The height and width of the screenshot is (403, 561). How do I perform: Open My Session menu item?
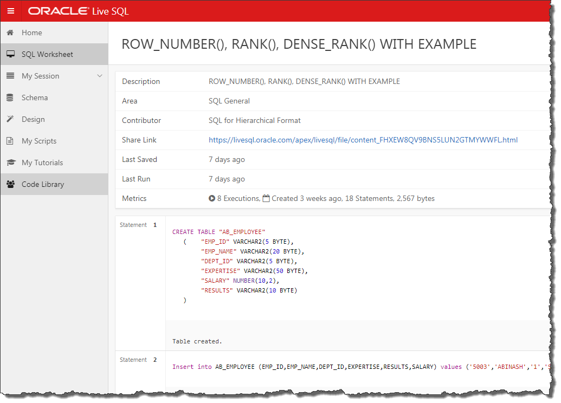pos(54,76)
